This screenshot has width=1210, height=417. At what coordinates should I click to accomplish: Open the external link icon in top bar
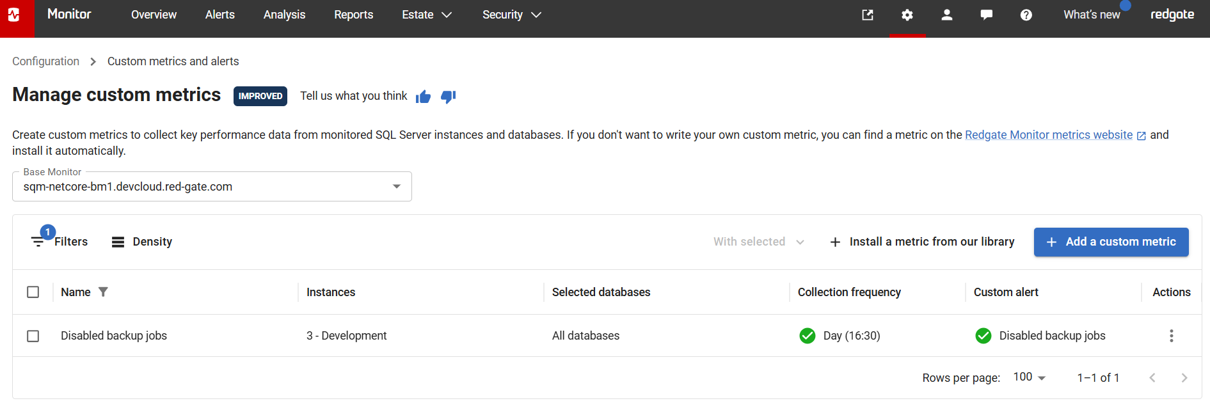868,15
